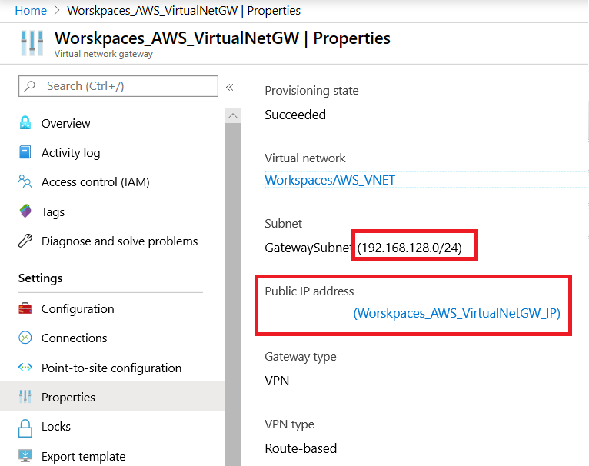Viewport: 589px width, 466px height.
Task: Open Point-to-site configuration
Action: pos(113,368)
